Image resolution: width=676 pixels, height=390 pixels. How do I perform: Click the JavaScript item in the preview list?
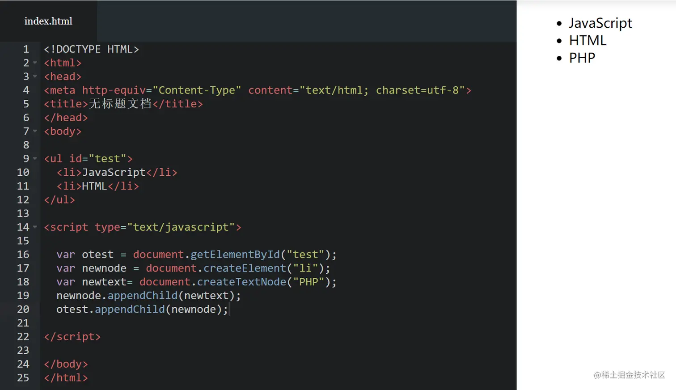pyautogui.click(x=600, y=23)
